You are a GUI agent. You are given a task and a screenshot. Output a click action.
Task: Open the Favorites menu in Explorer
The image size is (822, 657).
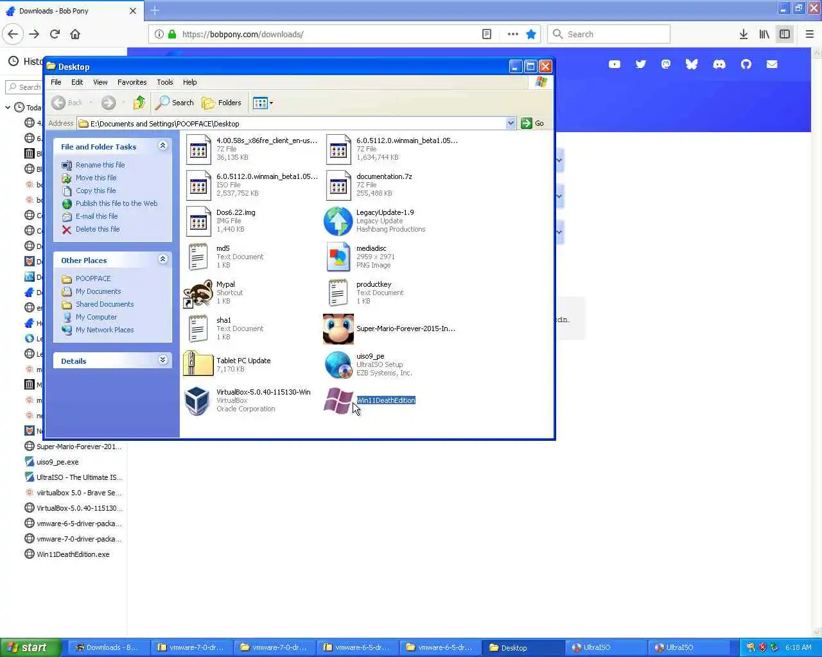pos(132,82)
